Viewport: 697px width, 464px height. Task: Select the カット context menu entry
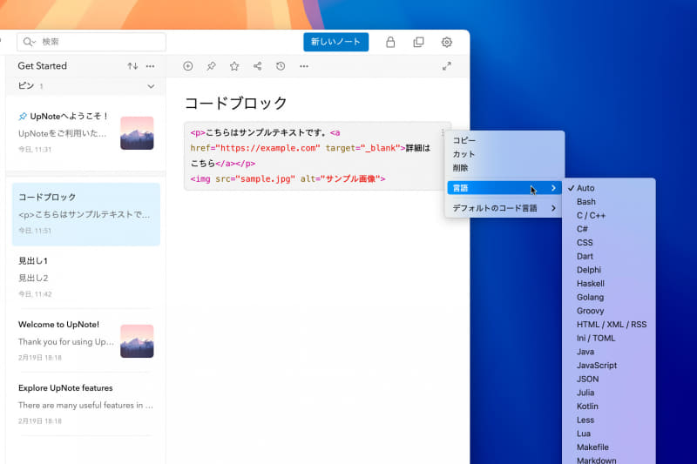(x=504, y=154)
